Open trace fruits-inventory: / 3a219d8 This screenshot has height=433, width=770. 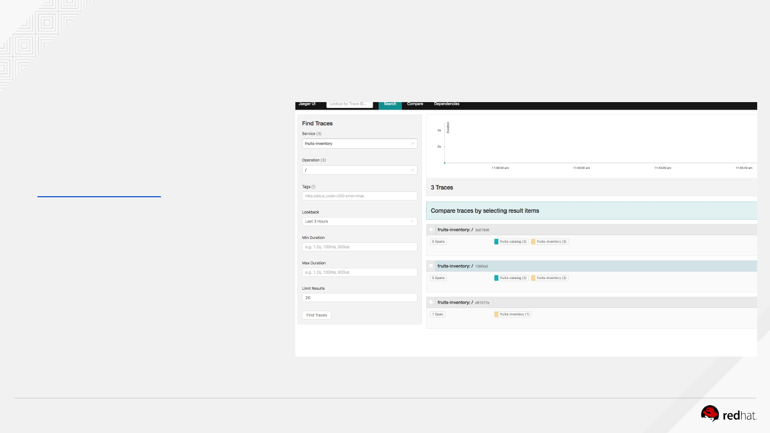[x=592, y=229]
